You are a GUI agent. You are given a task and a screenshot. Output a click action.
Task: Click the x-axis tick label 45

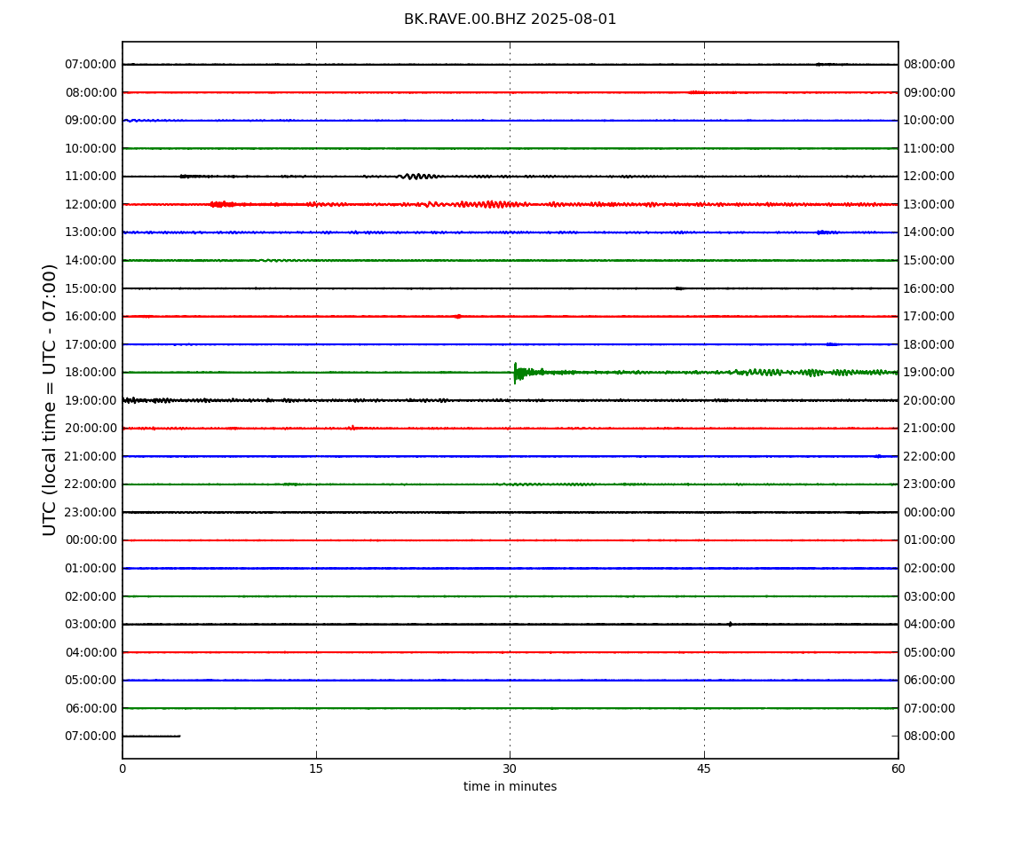click(704, 768)
